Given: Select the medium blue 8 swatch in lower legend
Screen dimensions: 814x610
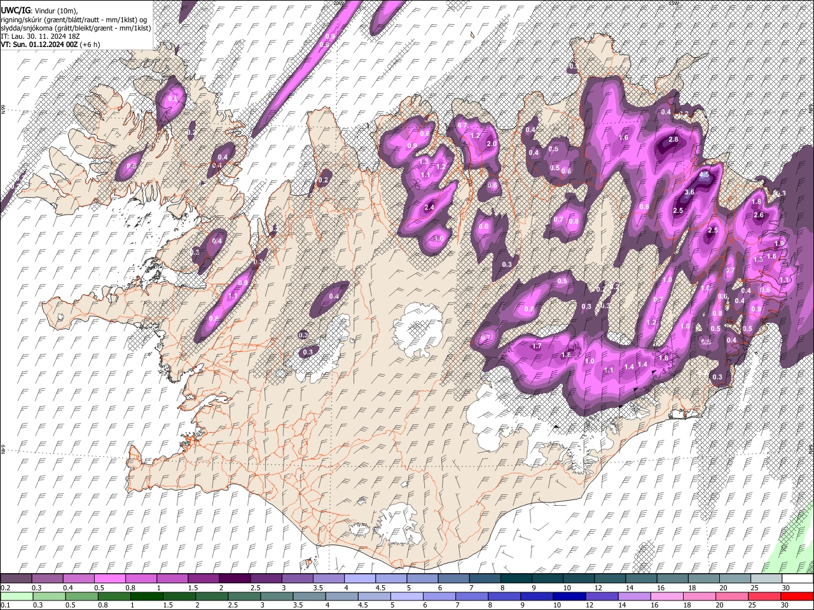Looking at the screenshot, I should pos(504,596).
